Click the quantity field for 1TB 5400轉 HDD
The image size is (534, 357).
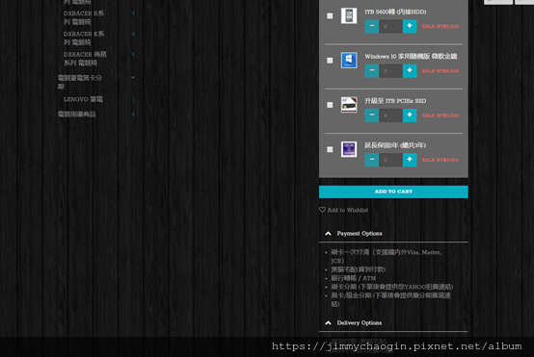pos(390,26)
